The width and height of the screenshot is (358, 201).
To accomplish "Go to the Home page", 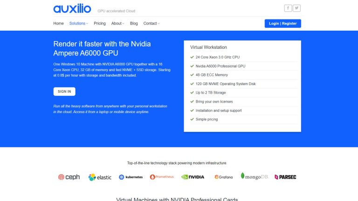I will tap(58, 23).
